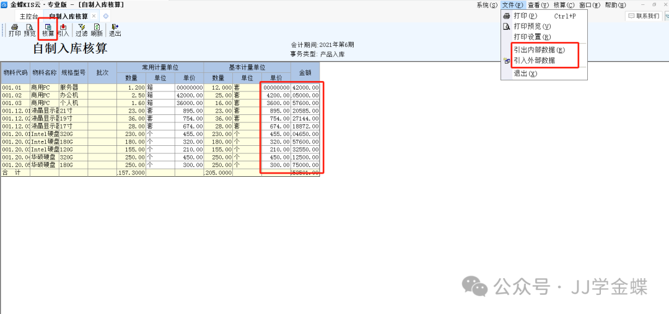This screenshot has width=669, height=314.
Task: Switch to the 主控台 tab
Action: pyautogui.click(x=28, y=16)
